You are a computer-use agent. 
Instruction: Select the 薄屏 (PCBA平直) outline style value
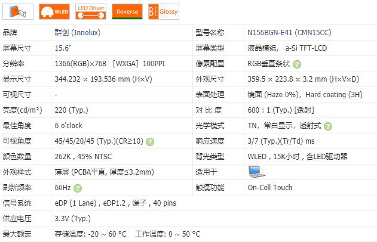coord(104,172)
